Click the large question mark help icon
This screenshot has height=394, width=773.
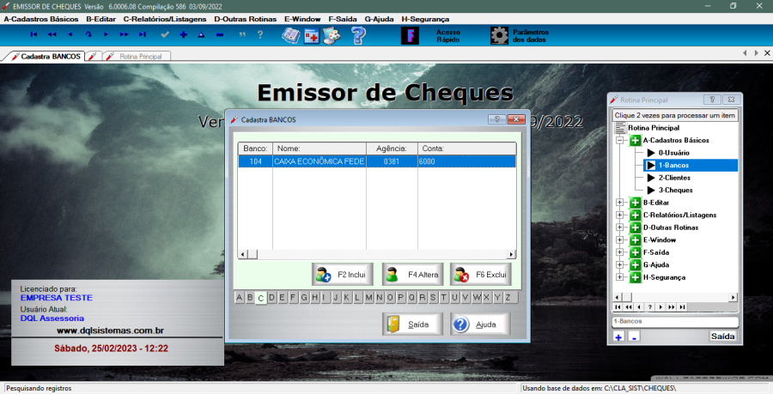pos(358,35)
